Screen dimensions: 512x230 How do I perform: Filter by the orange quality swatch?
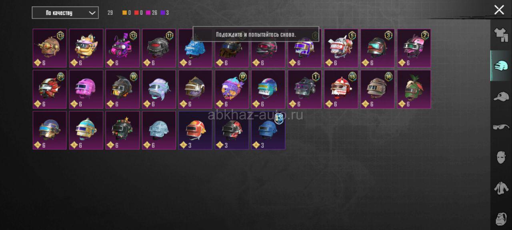(x=124, y=13)
